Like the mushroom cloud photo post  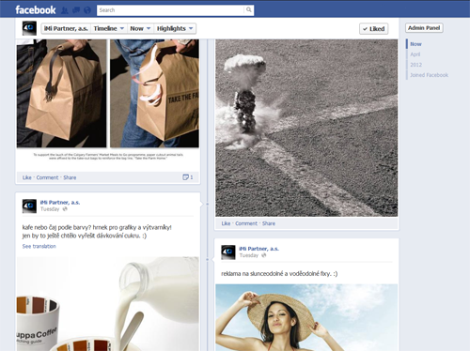226,223
